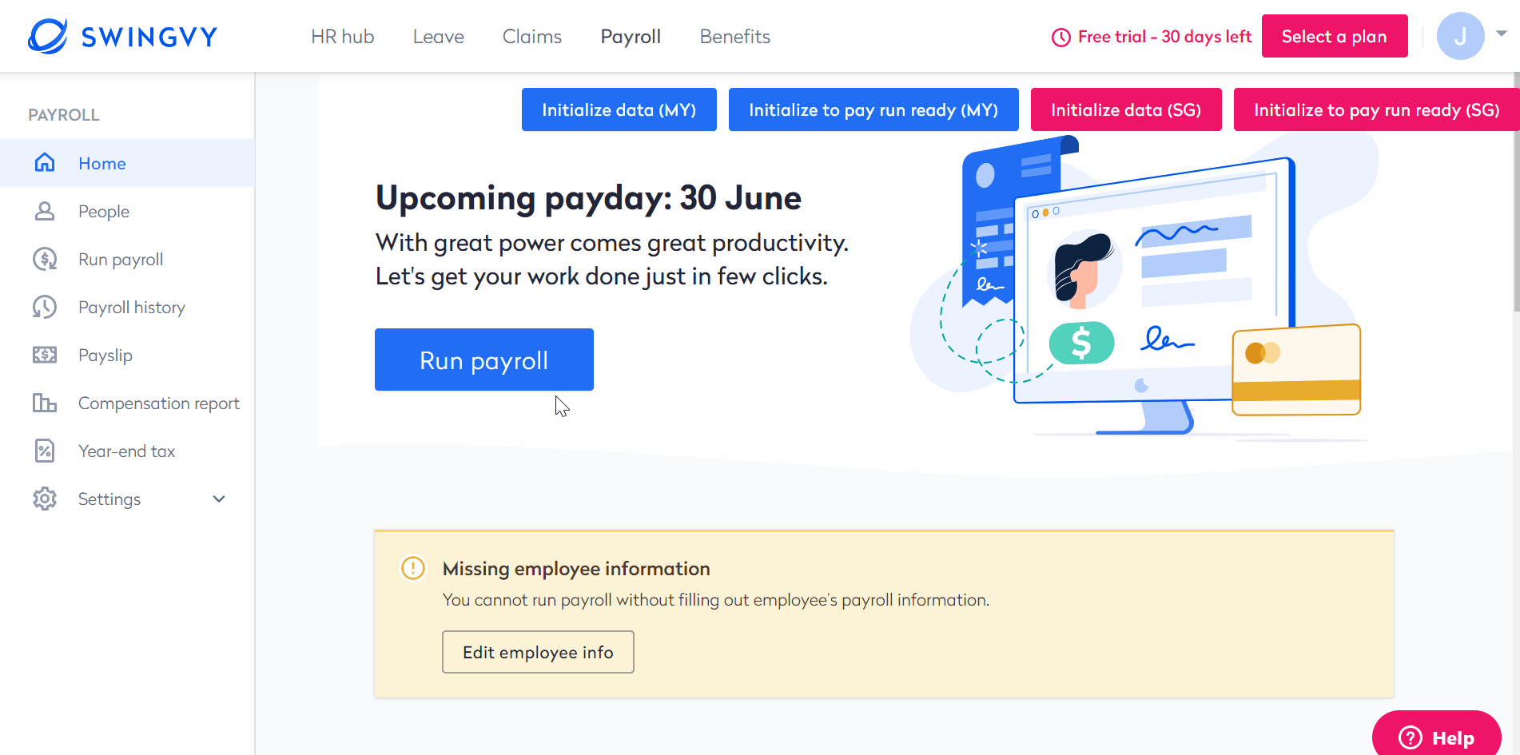Viewport: 1520px width, 755px height.
Task: Click the Home house icon in sidebar
Action: pyautogui.click(x=45, y=163)
